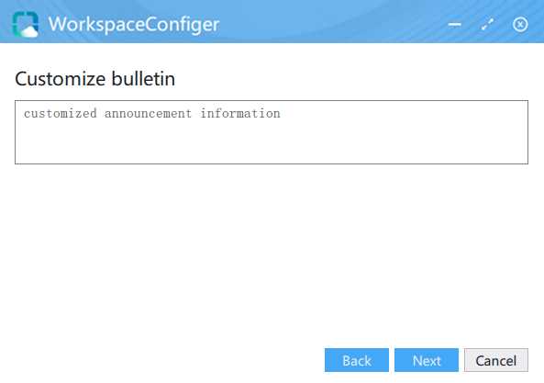
Task: Close the configurer with the circled X
Action: tap(520, 24)
